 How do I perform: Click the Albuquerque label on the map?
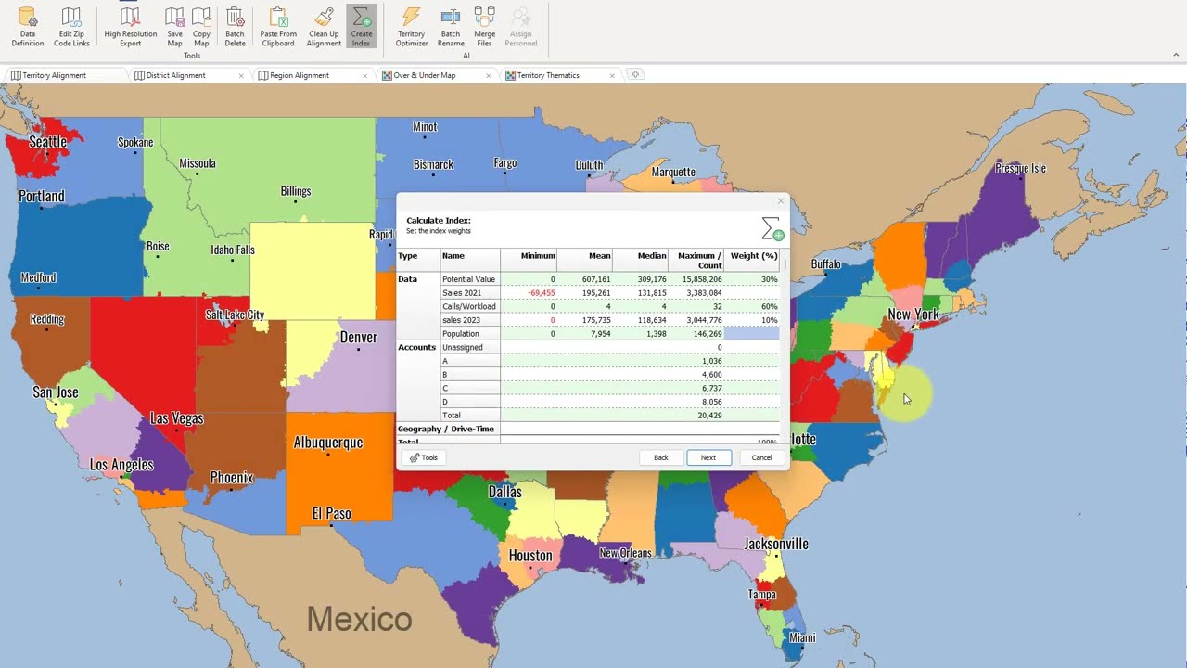328,443
